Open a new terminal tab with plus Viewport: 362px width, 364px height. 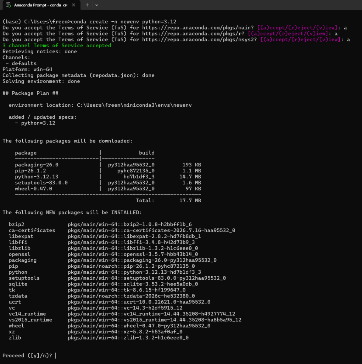coord(87,5)
